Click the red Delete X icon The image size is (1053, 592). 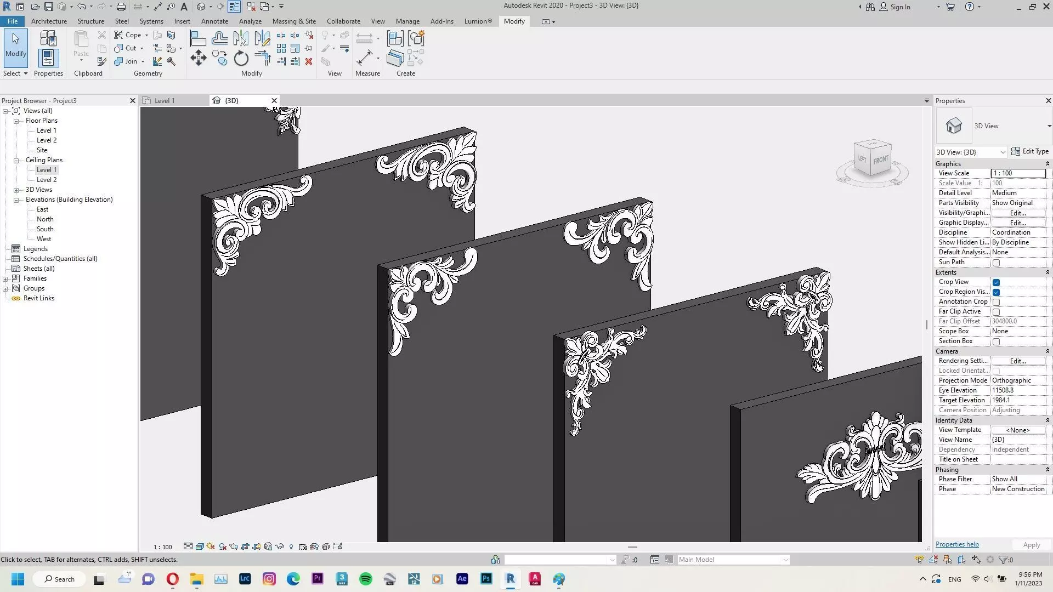point(309,61)
